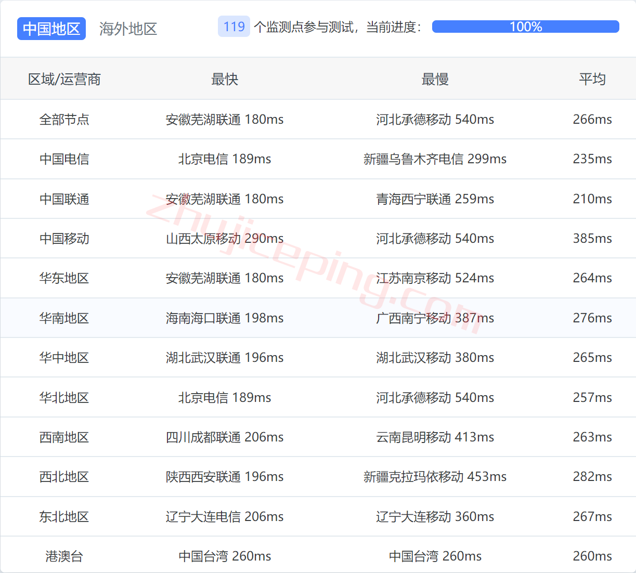Viewport: 636px width, 573px height.
Task: Click 河北承德移动 540ms in 全部节点 row
Action: pyautogui.click(x=435, y=119)
